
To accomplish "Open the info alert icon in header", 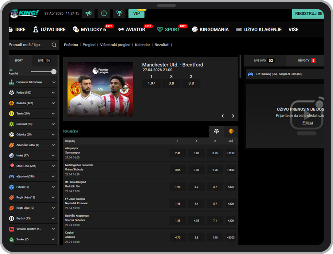I will tap(104, 13).
